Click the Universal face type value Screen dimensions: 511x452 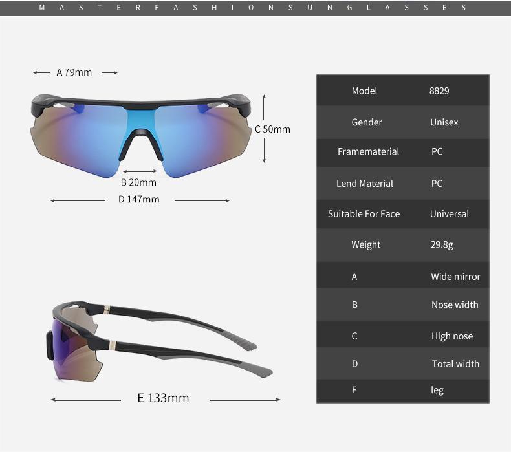point(450,213)
